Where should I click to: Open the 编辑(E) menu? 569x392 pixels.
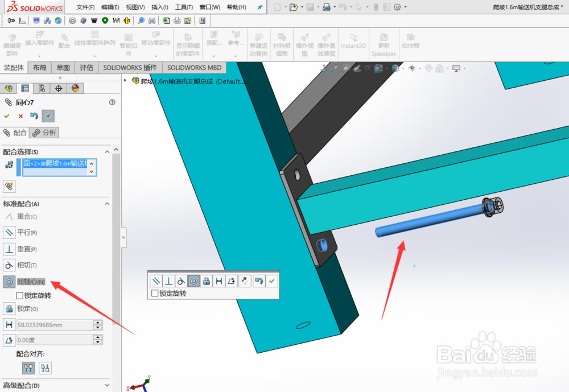click(x=110, y=7)
